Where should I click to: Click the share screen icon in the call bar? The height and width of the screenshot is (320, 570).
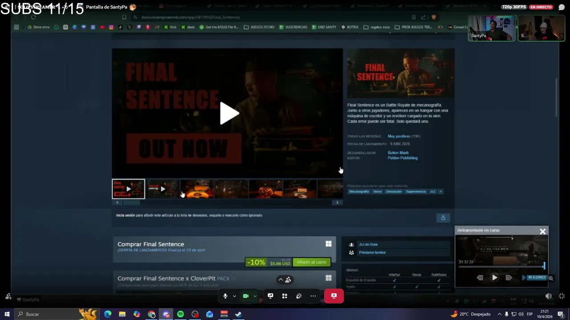tap(270, 296)
